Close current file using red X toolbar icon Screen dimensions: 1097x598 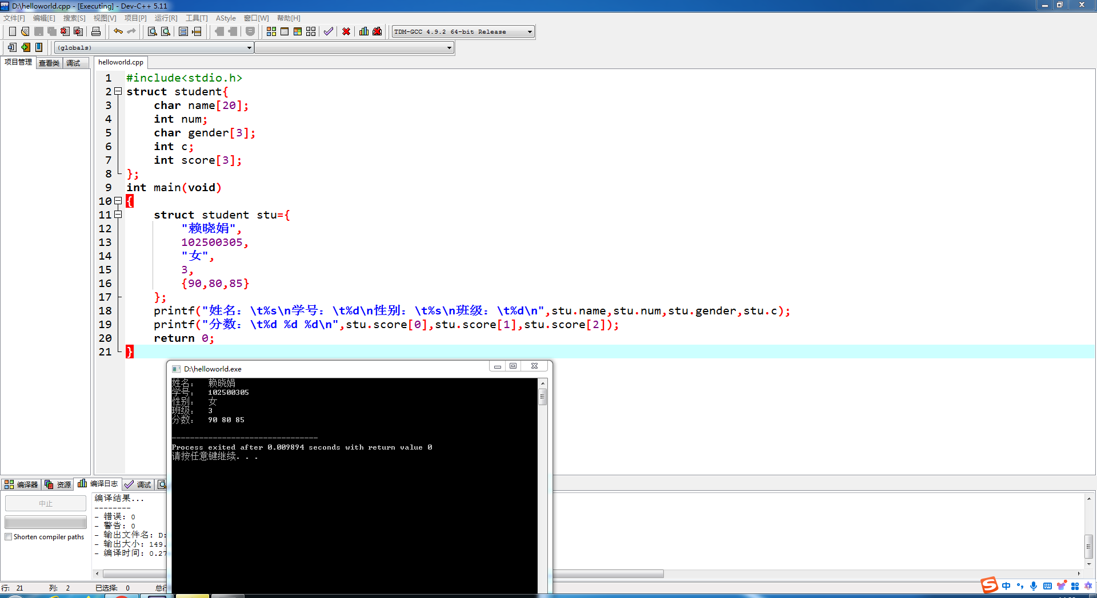click(65, 31)
